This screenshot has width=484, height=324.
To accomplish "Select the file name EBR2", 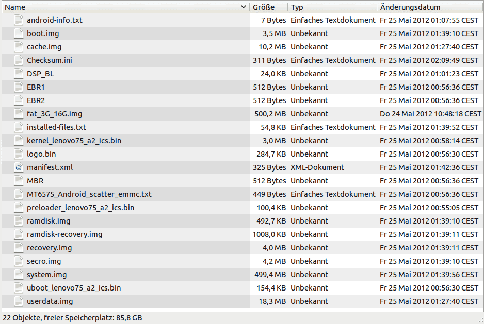I will point(36,100).
